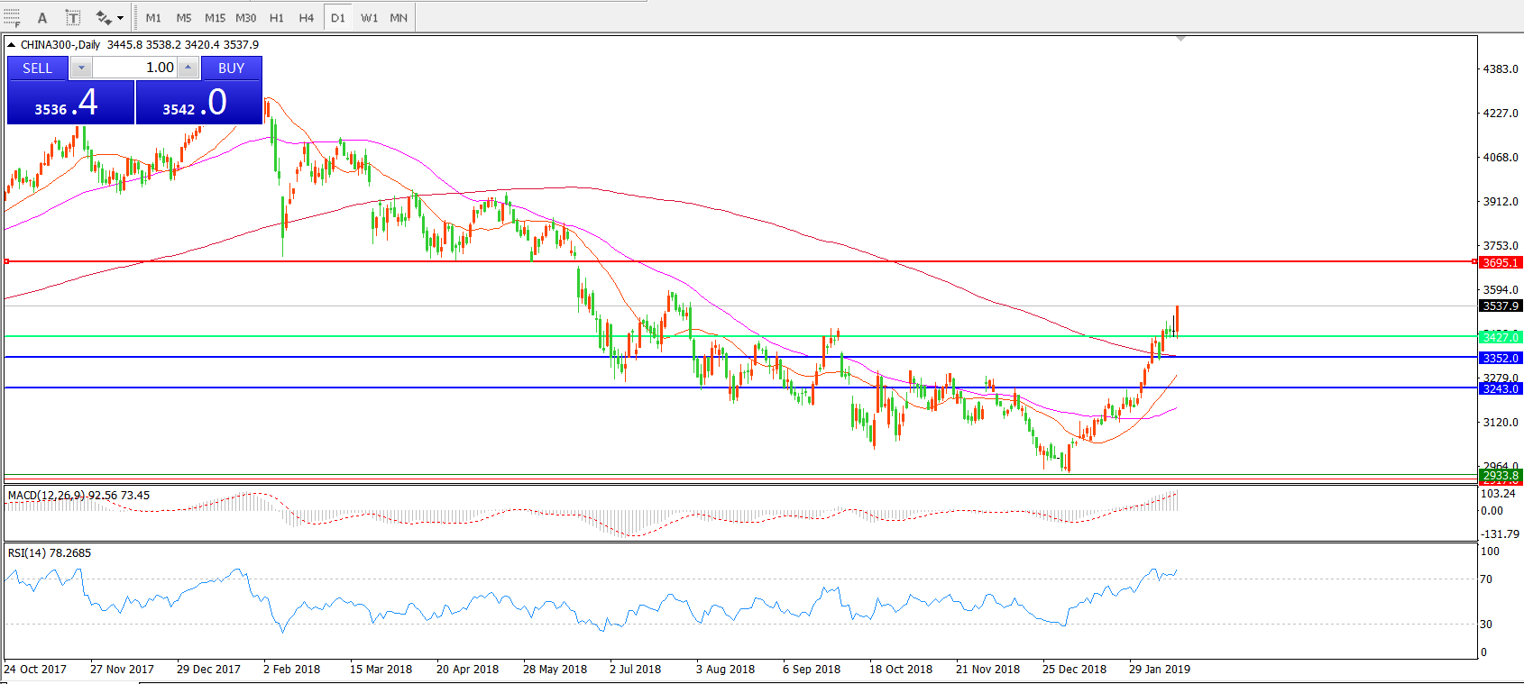Select the Text (A) drawing tool
The image size is (1524, 684).
click(41, 18)
